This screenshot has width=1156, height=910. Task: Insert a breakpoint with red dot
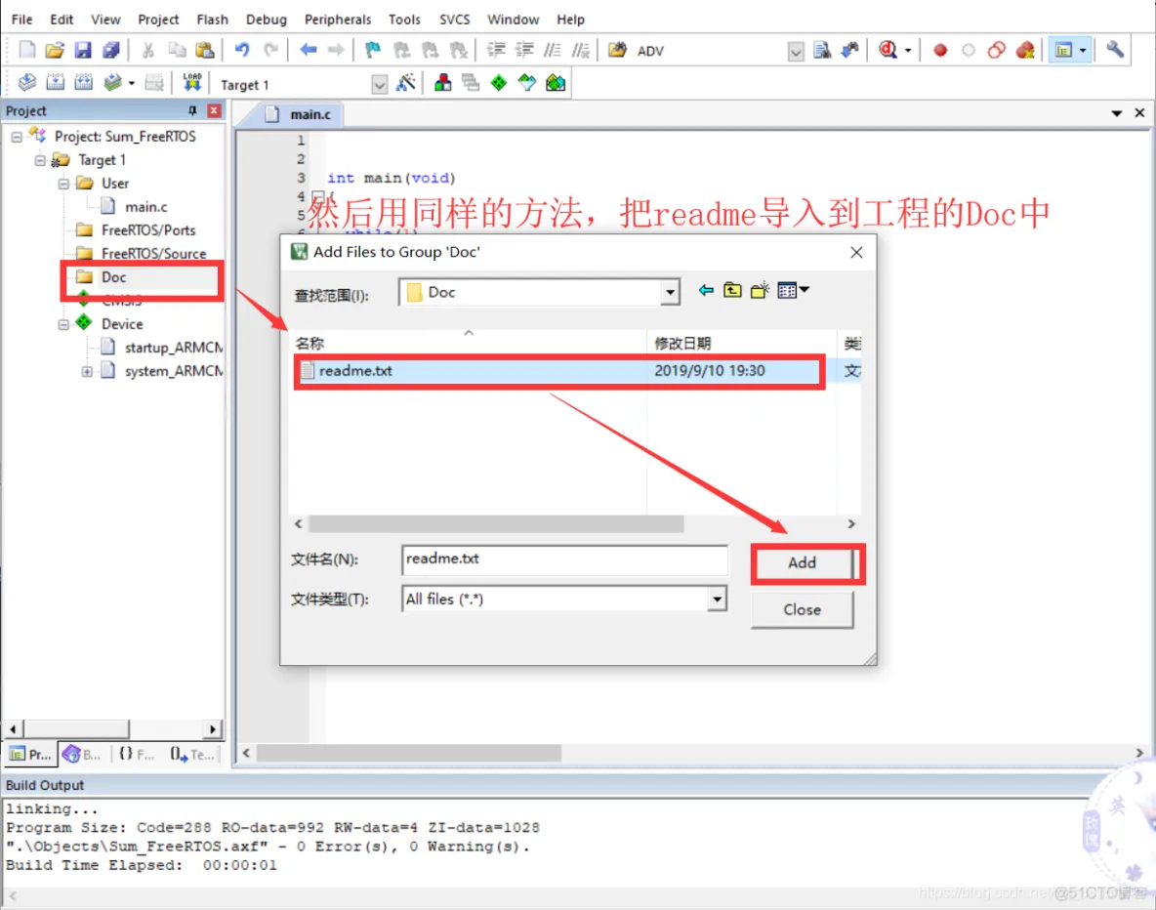pos(940,50)
